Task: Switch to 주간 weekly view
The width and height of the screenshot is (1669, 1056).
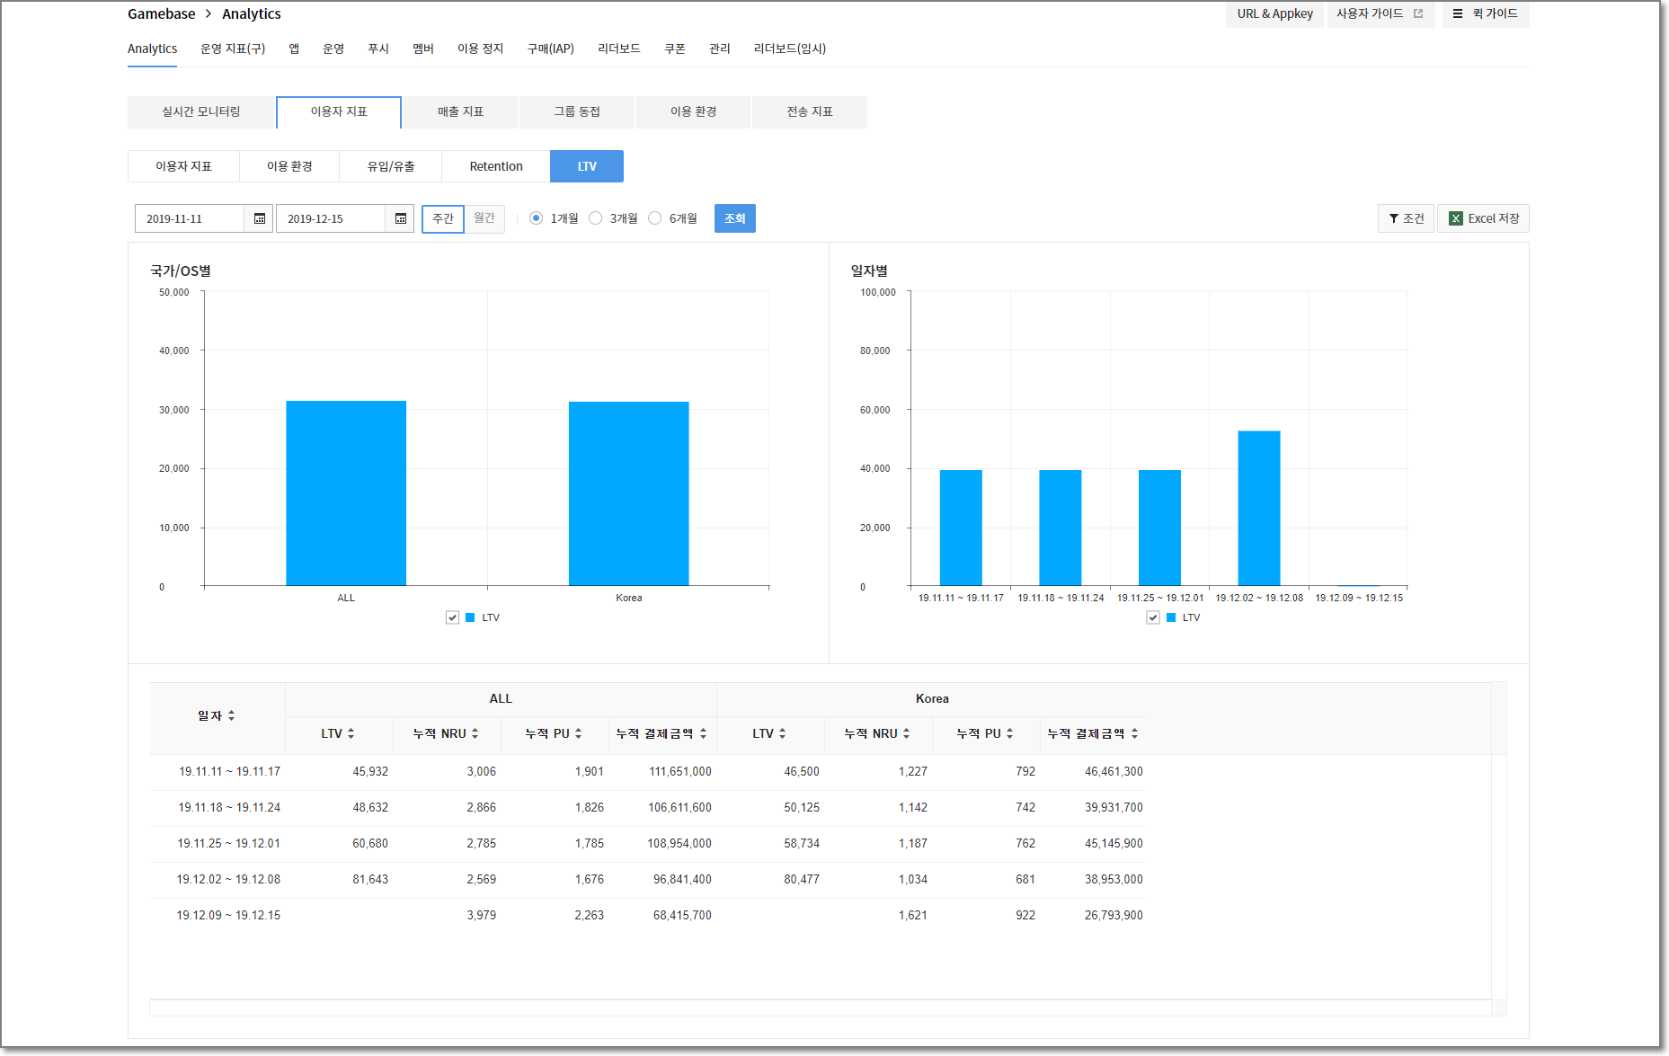Action: point(443,218)
